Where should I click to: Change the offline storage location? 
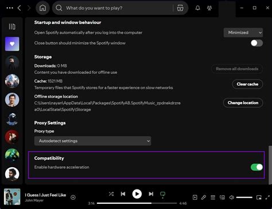click(x=243, y=103)
